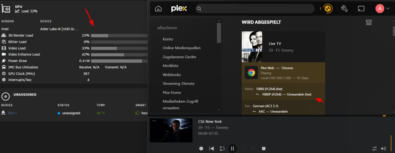Click the Chrome player icon
The width and height of the screenshot is (395, 153).
click(251, 73)
